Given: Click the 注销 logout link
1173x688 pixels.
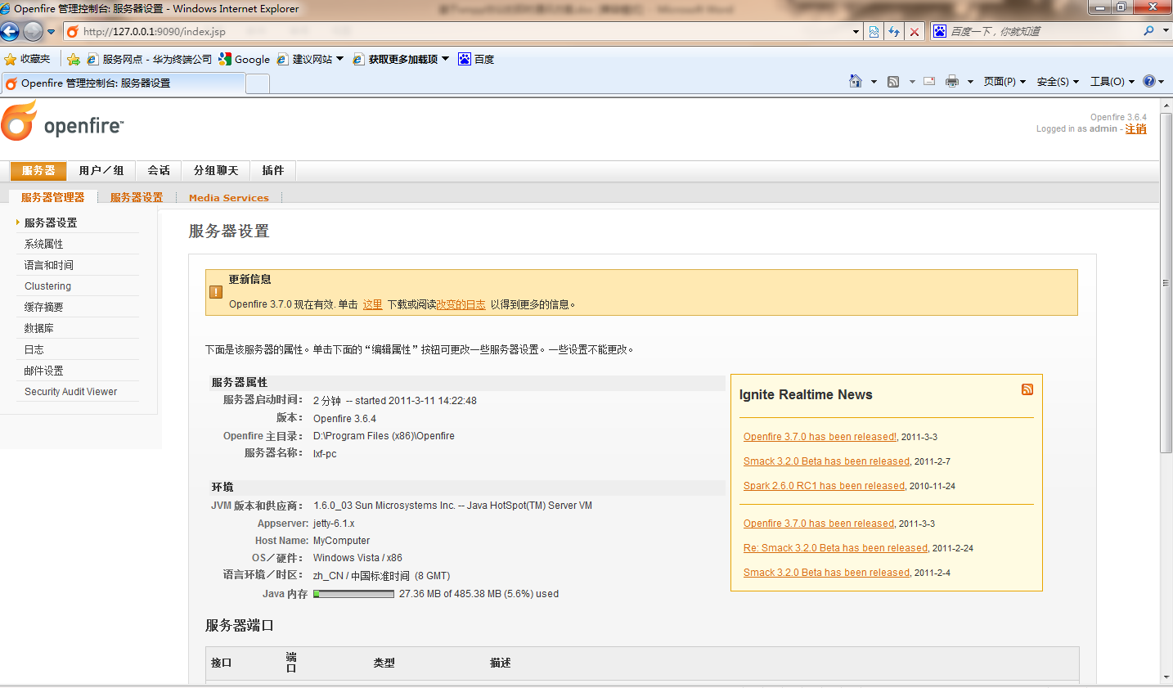Looking at the screenshot, I should tap(1135, 129).
